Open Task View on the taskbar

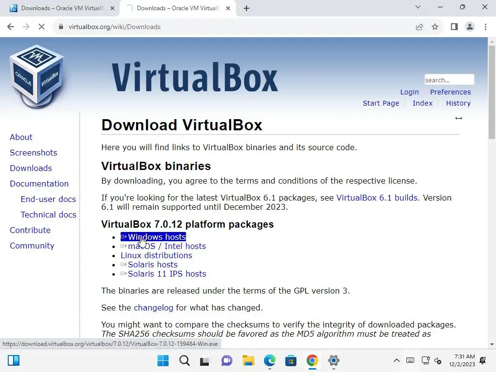(x=205, y=360)
